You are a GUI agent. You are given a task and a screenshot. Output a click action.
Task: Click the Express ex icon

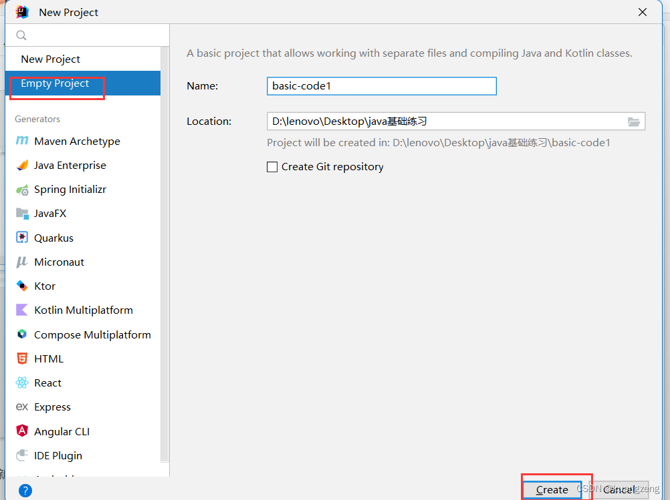click(x=22, y=407)
